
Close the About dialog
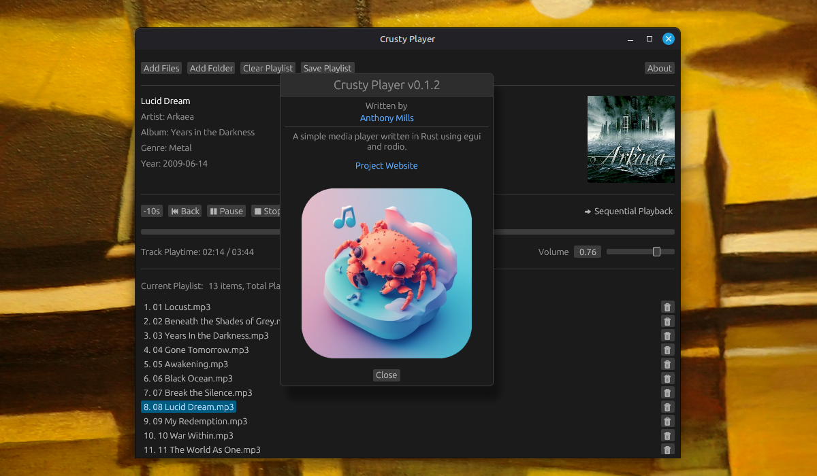386,375
